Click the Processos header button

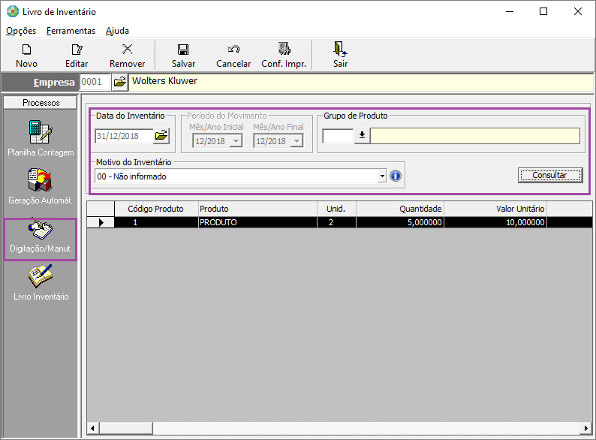(x=41, y=103)
